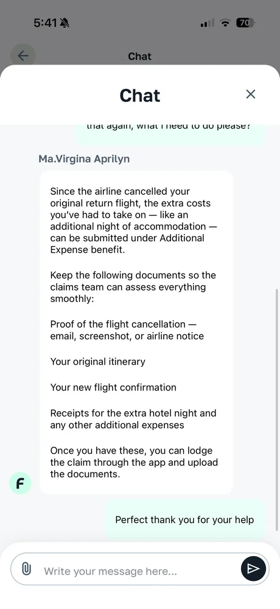Tap the 5:41 clock in status bar

coord(46,23)
